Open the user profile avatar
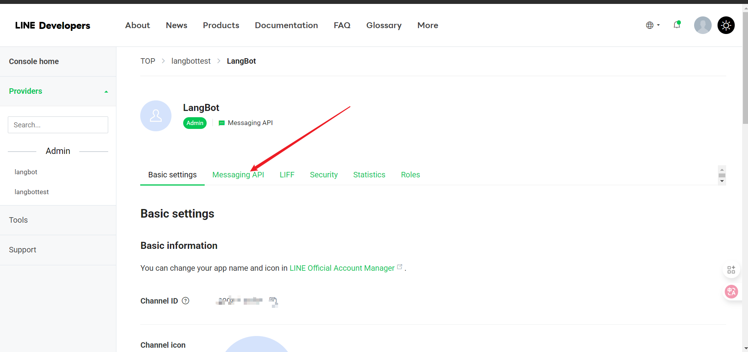This screenshot has width=748, height=352. tap(702, 25)
